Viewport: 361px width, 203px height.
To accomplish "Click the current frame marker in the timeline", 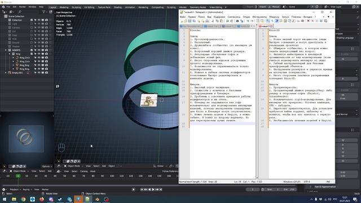I will tap(18, 176).
